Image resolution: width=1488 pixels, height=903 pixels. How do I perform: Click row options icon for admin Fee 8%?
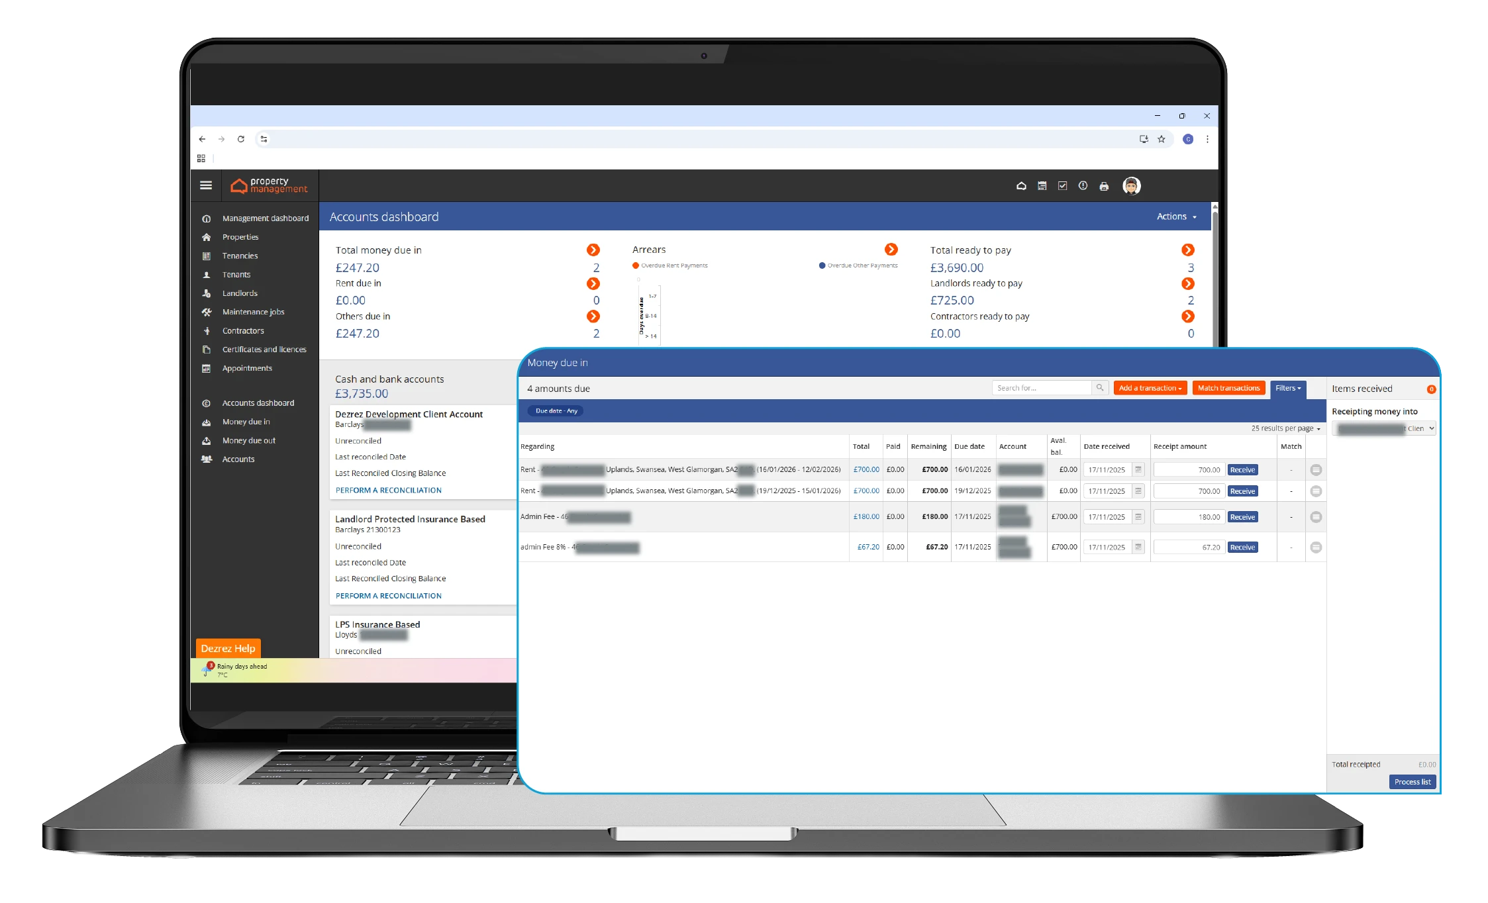point(1316,547)
